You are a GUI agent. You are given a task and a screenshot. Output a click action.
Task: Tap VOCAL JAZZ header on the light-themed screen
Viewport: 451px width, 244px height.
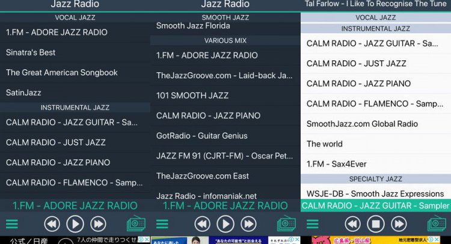click(x=376, y=17)
